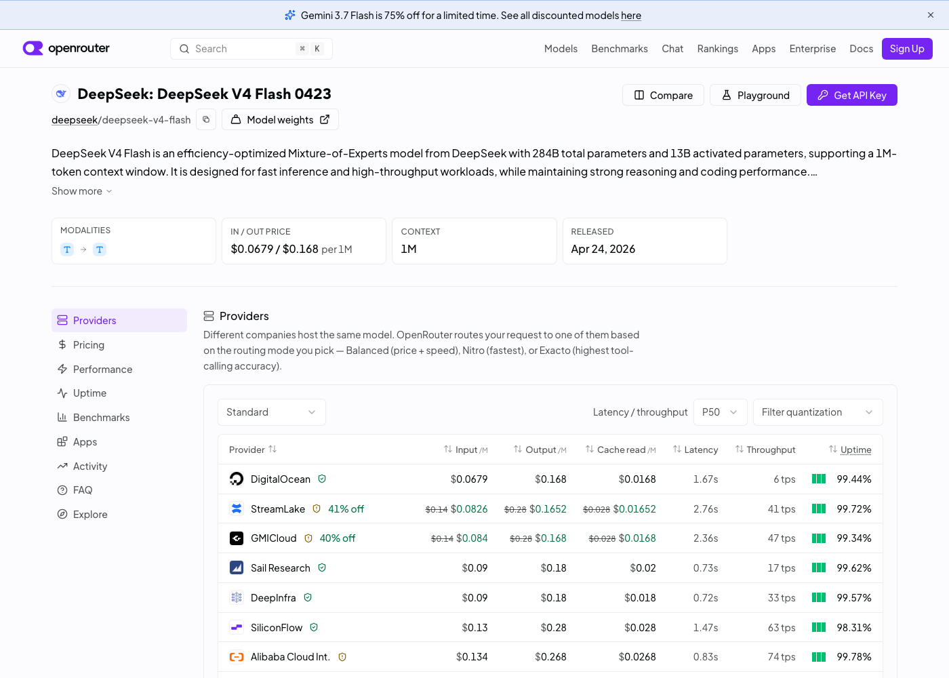Open the Models nav item
949x678 pixels.
(x=561, y=49)
